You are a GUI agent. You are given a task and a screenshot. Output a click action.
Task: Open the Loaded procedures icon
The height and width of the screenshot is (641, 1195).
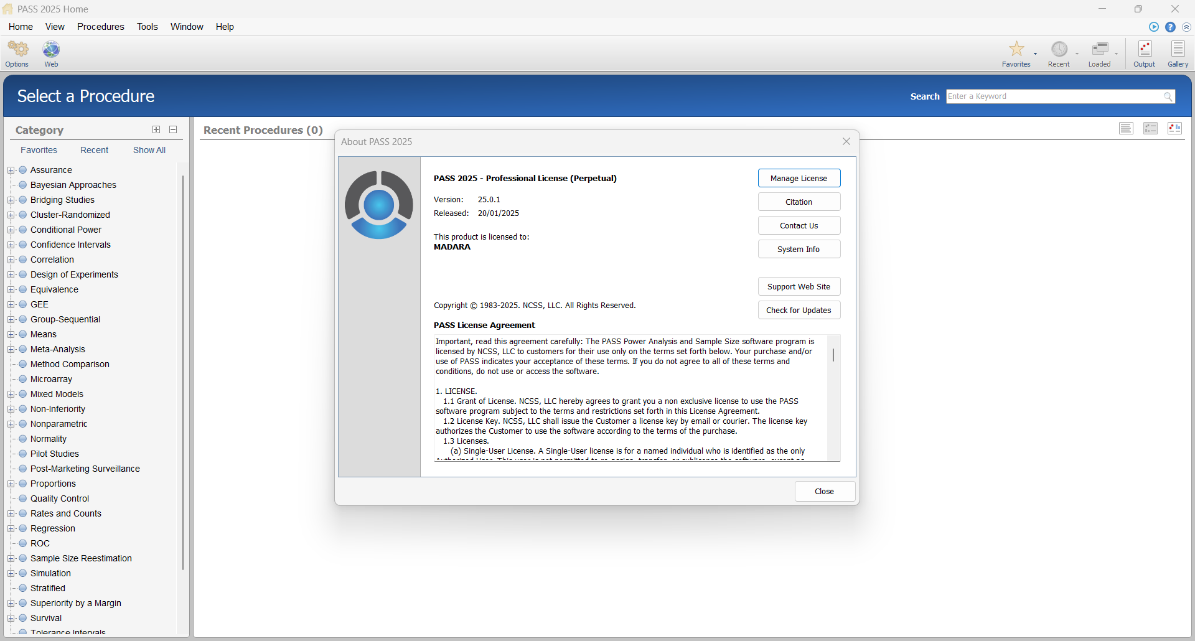pyautogui.click(x=1100, y=49)
